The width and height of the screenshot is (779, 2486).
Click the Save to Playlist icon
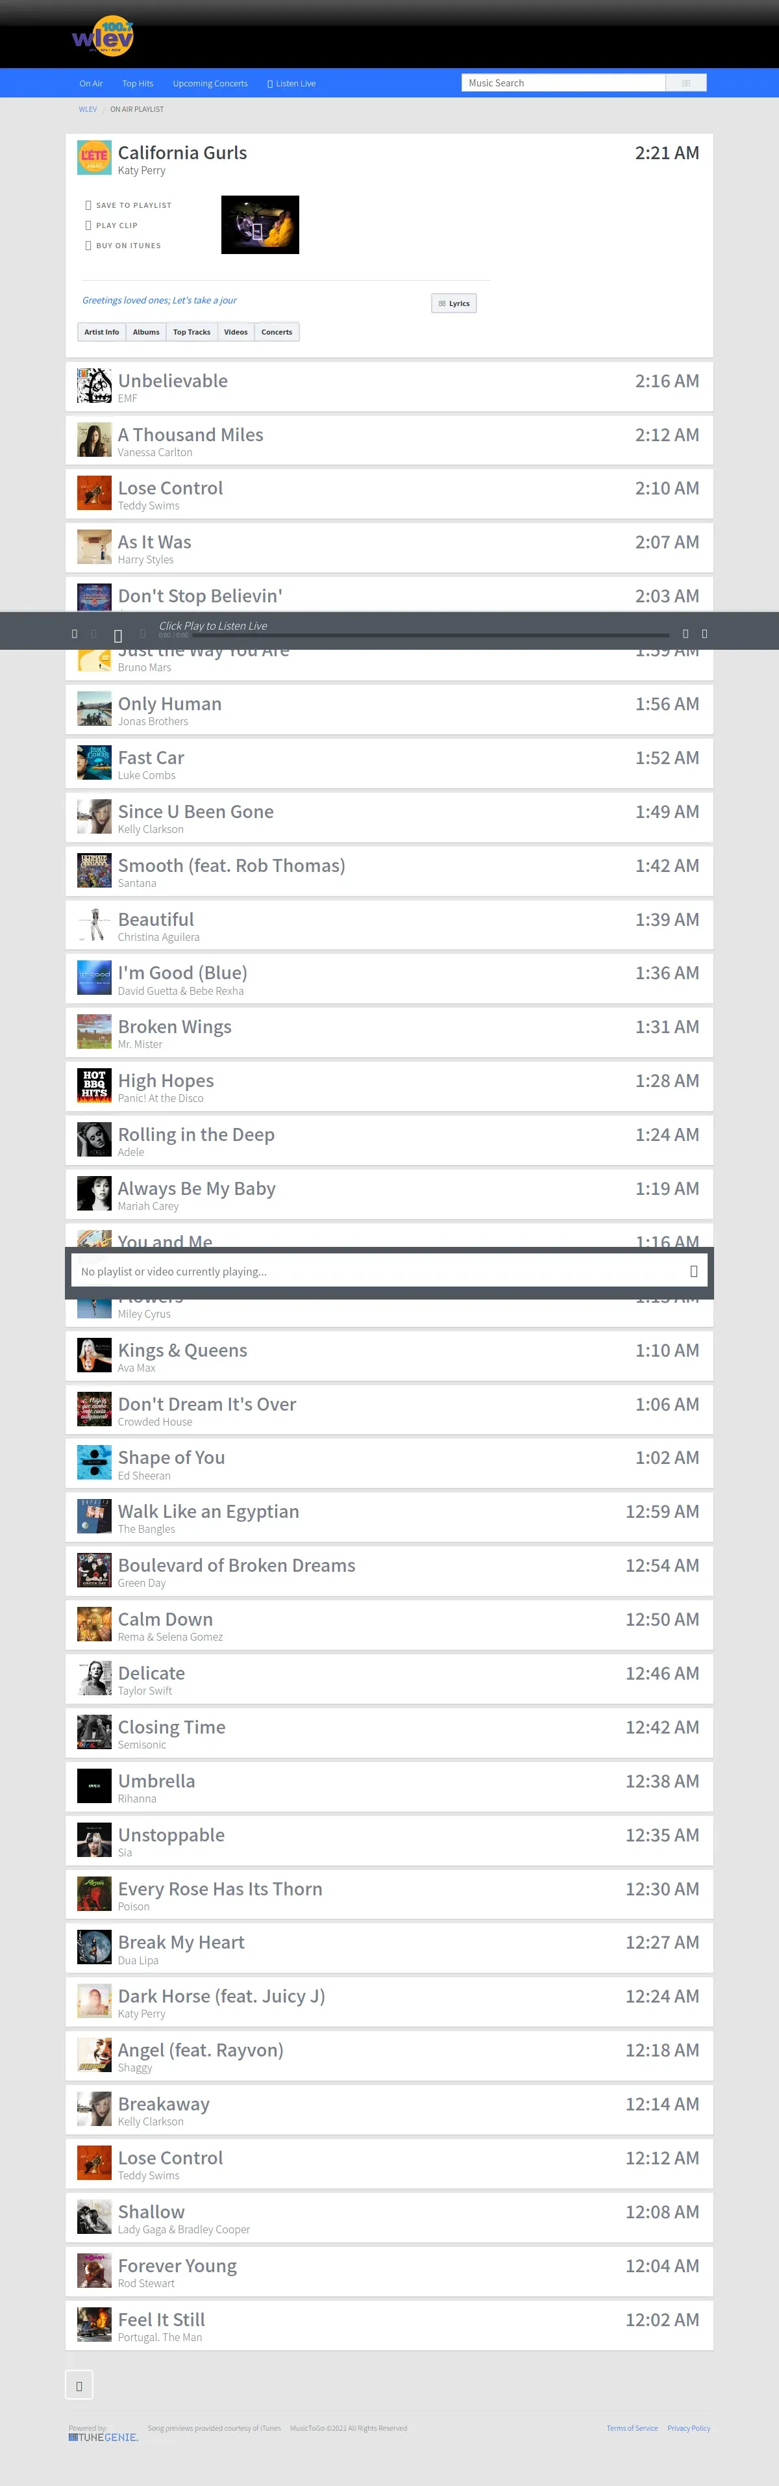tap(89, 205)
